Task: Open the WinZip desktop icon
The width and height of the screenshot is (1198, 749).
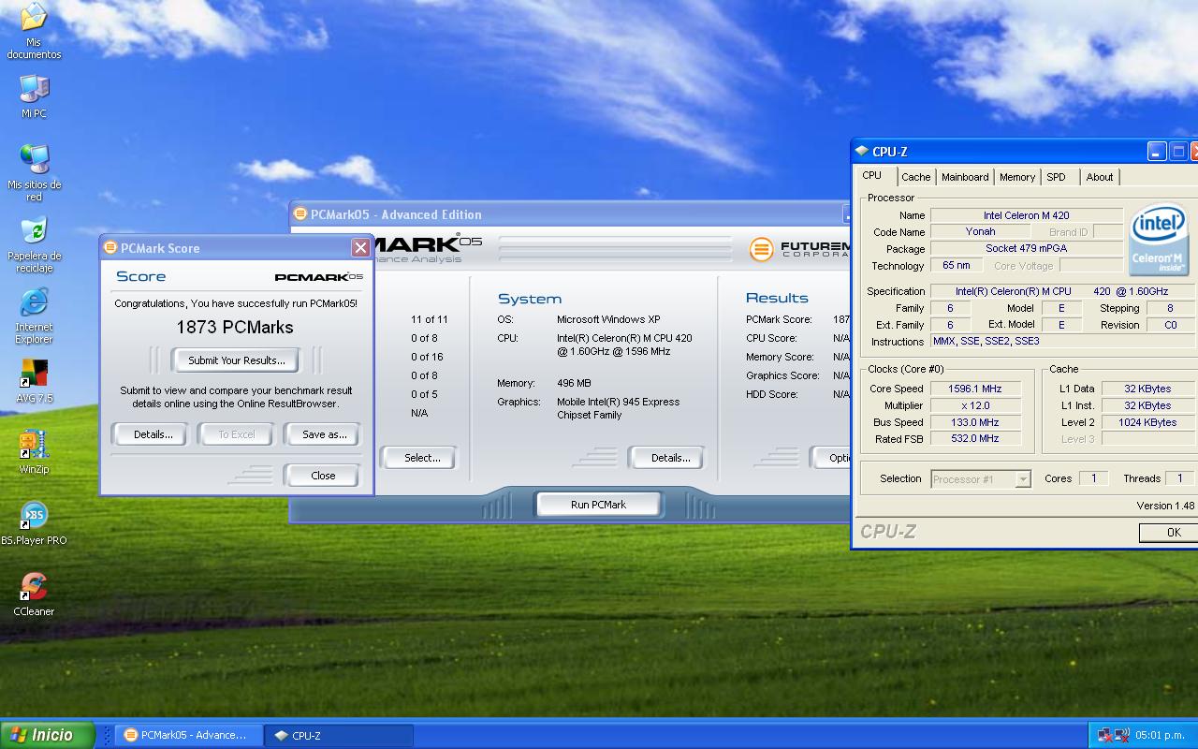Action: (34, 452)
